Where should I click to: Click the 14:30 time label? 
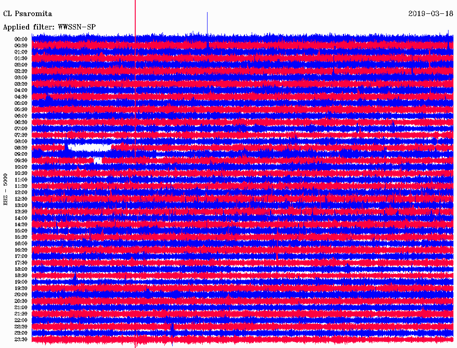coord(21,225)
